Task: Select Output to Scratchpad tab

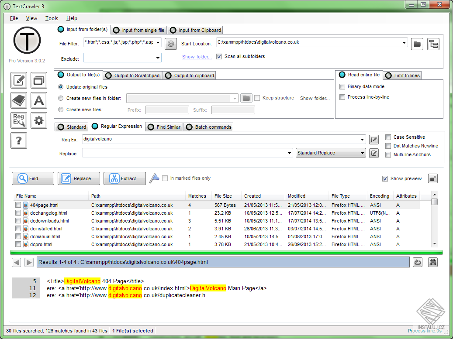Action: (x=133, y=75)
